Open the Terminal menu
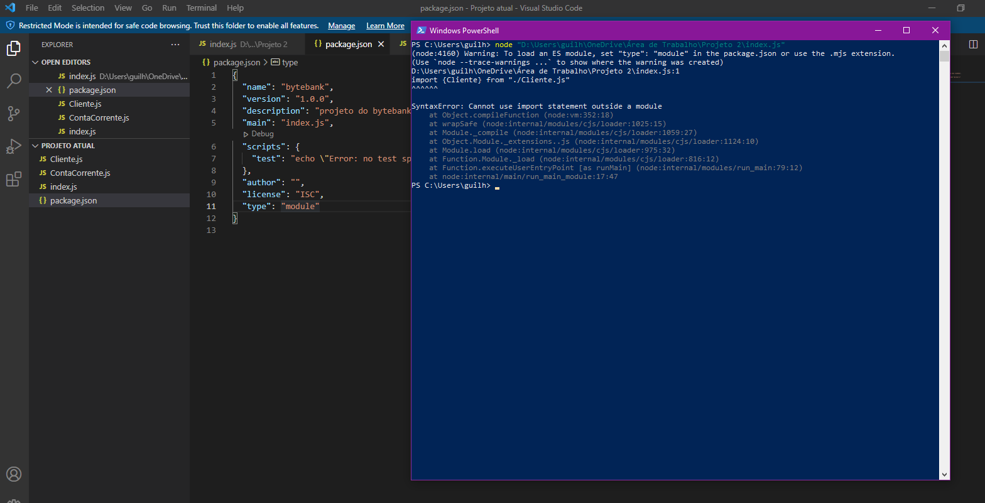 click(202, 8)
